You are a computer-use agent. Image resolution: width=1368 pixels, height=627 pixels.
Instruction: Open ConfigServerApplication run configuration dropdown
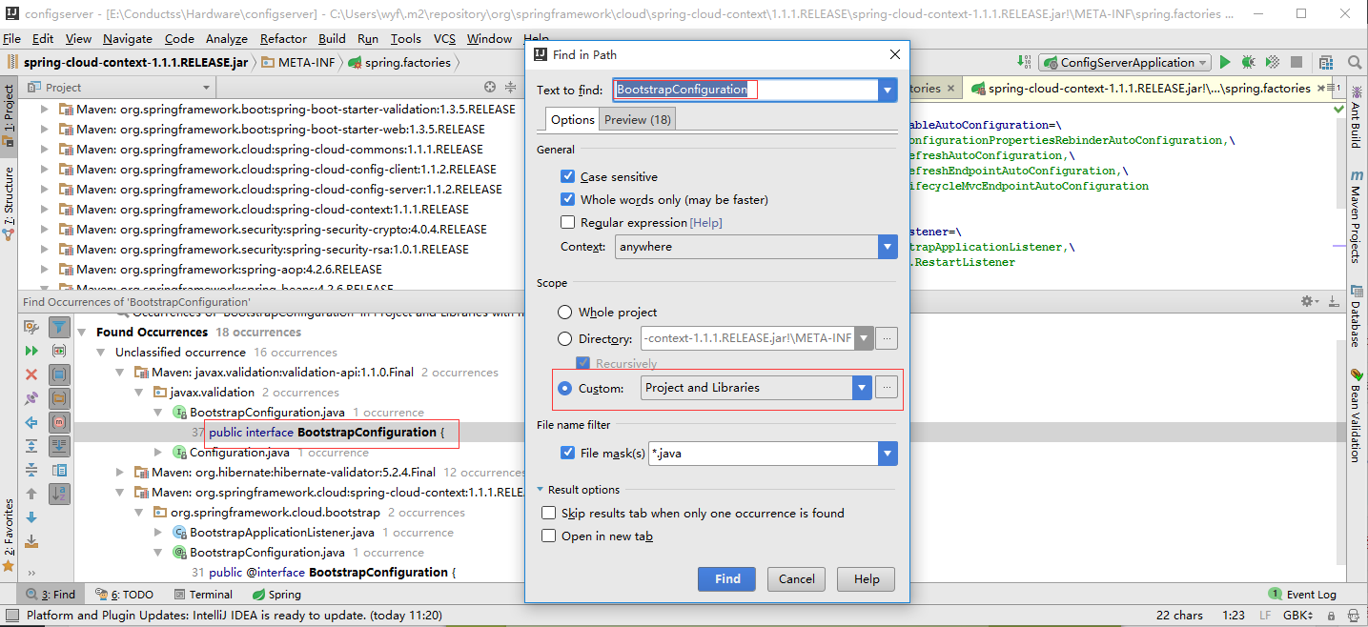click(x=1125, y=62)
